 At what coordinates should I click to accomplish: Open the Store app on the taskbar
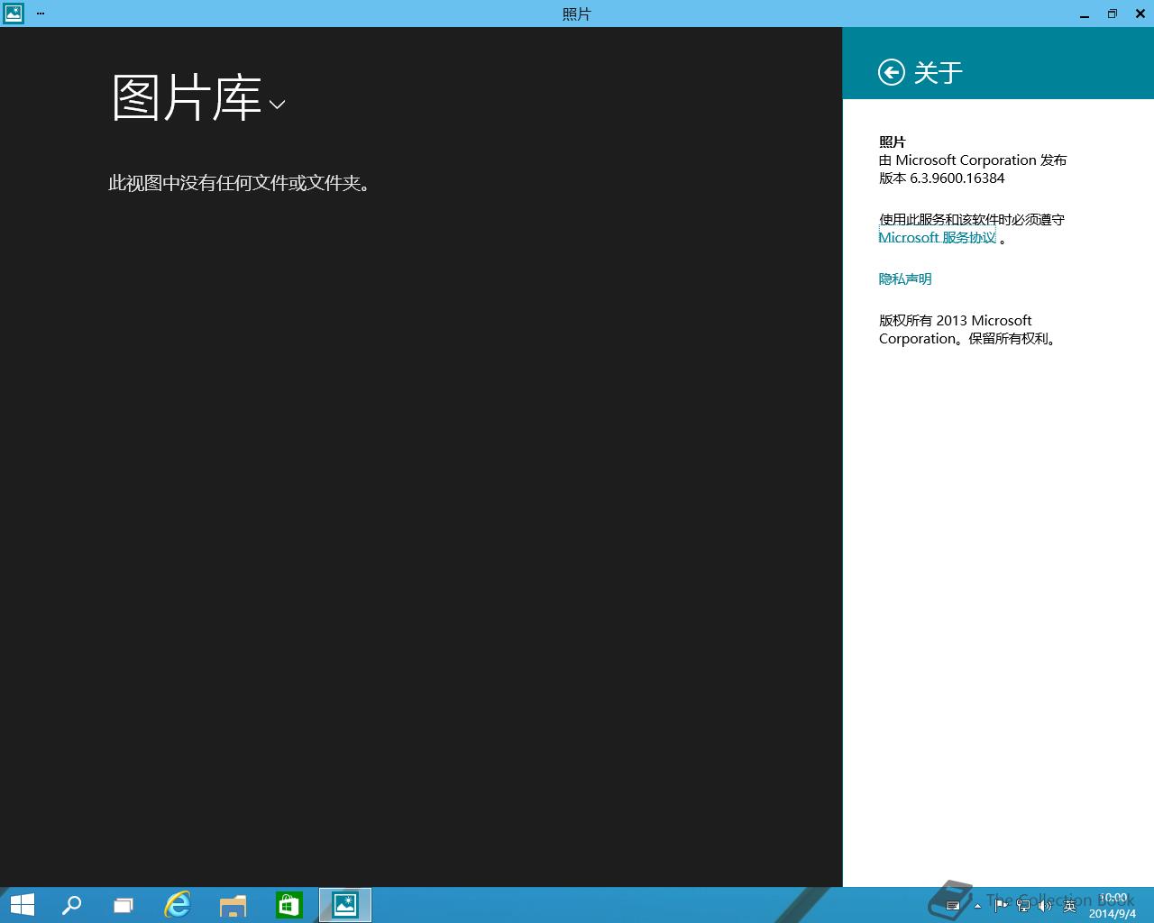click(x=288, y=905)
